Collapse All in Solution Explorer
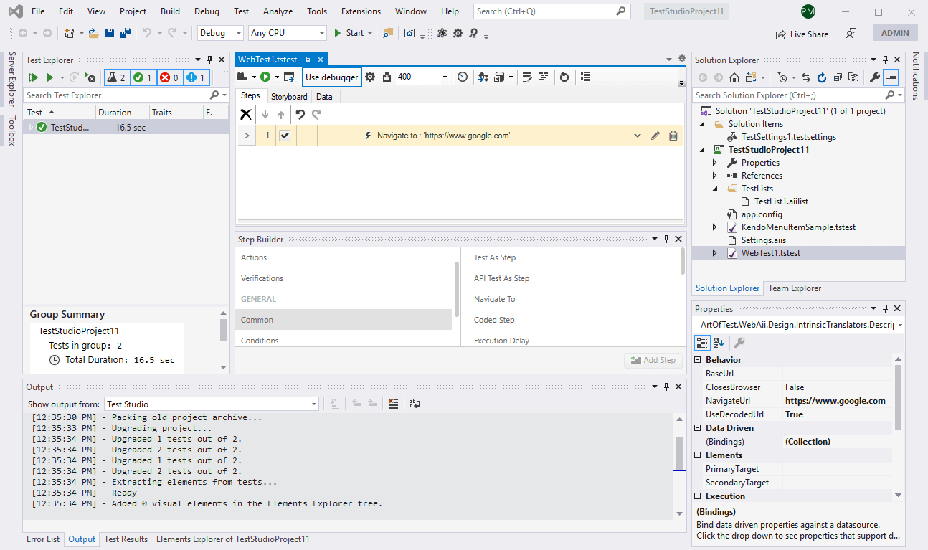The image size is (928, 550). click(838, 77)
